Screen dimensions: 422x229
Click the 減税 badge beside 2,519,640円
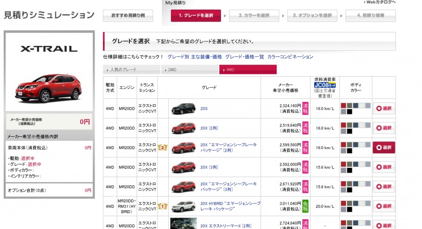point(305,128)
